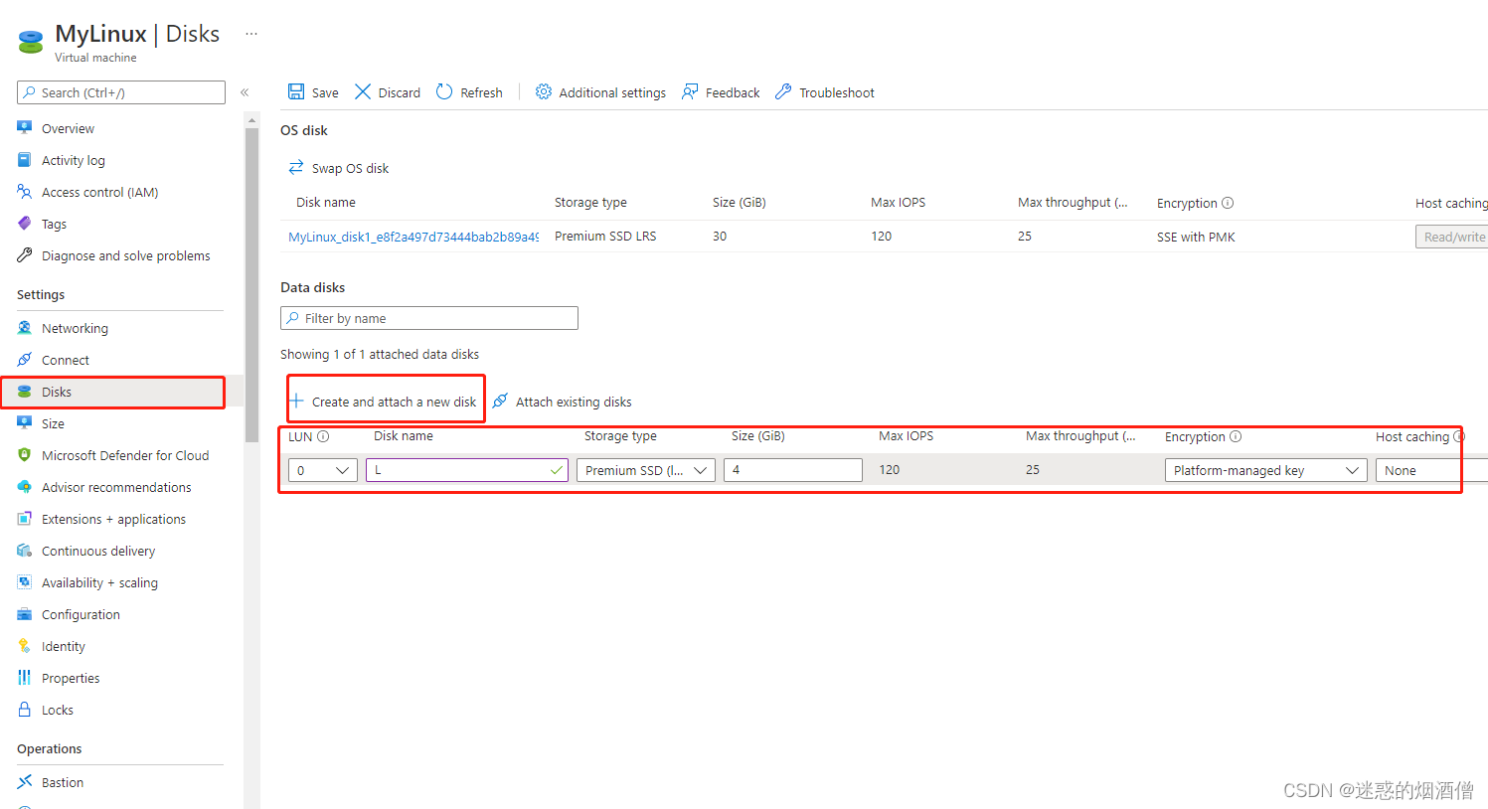1488x809 pixels.
Task: Click the Swap OS disk icon
Action: 296,167
